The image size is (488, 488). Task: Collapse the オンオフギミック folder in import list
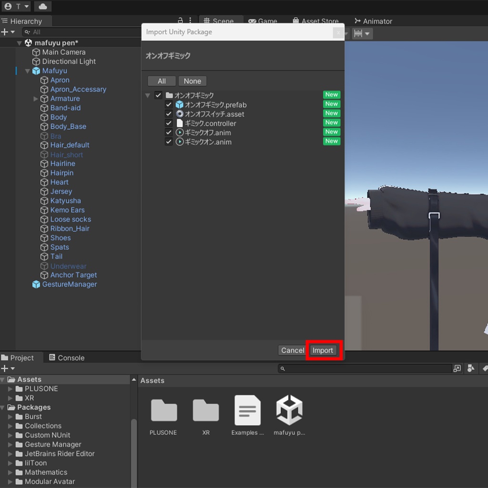point(148,95)
